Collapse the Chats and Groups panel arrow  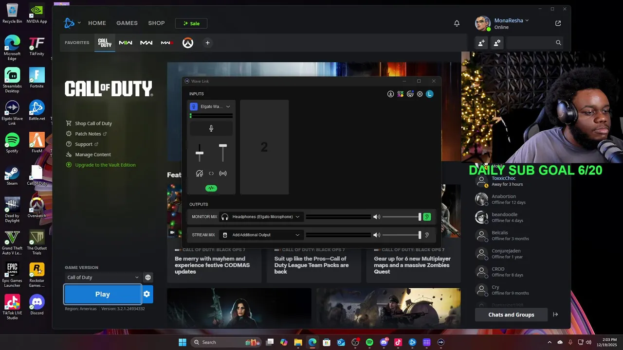555,315
